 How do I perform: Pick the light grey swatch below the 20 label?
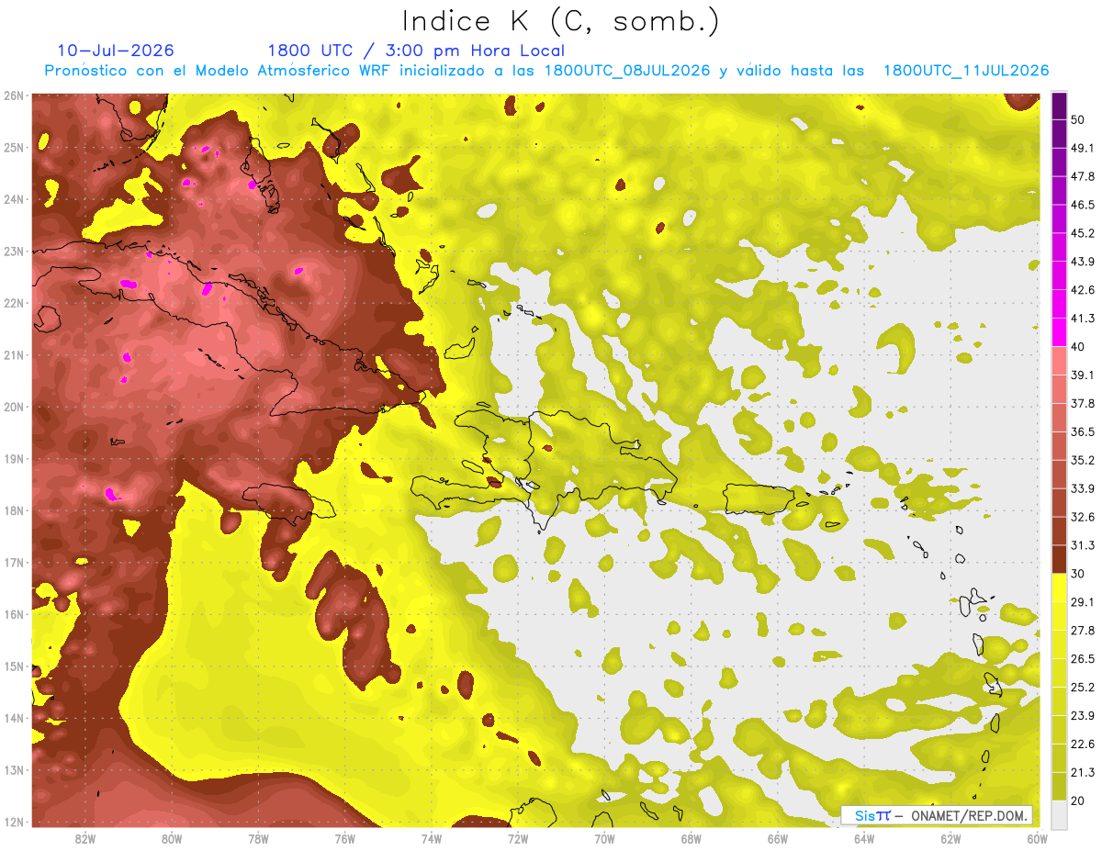[x=1059, y=813]
